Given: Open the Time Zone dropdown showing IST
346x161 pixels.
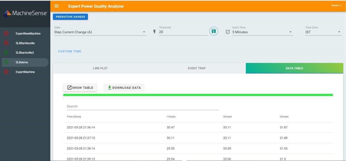Looking at the screenshot, I should (x=324, y=32).
